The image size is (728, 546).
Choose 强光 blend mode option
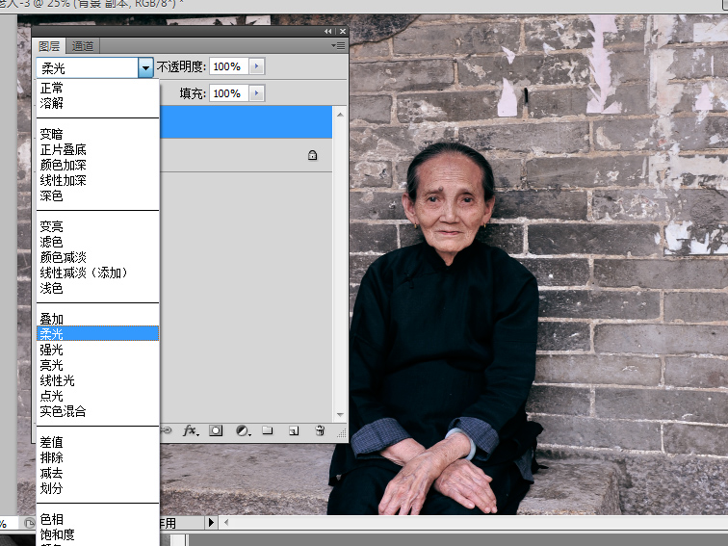[51, 350]
